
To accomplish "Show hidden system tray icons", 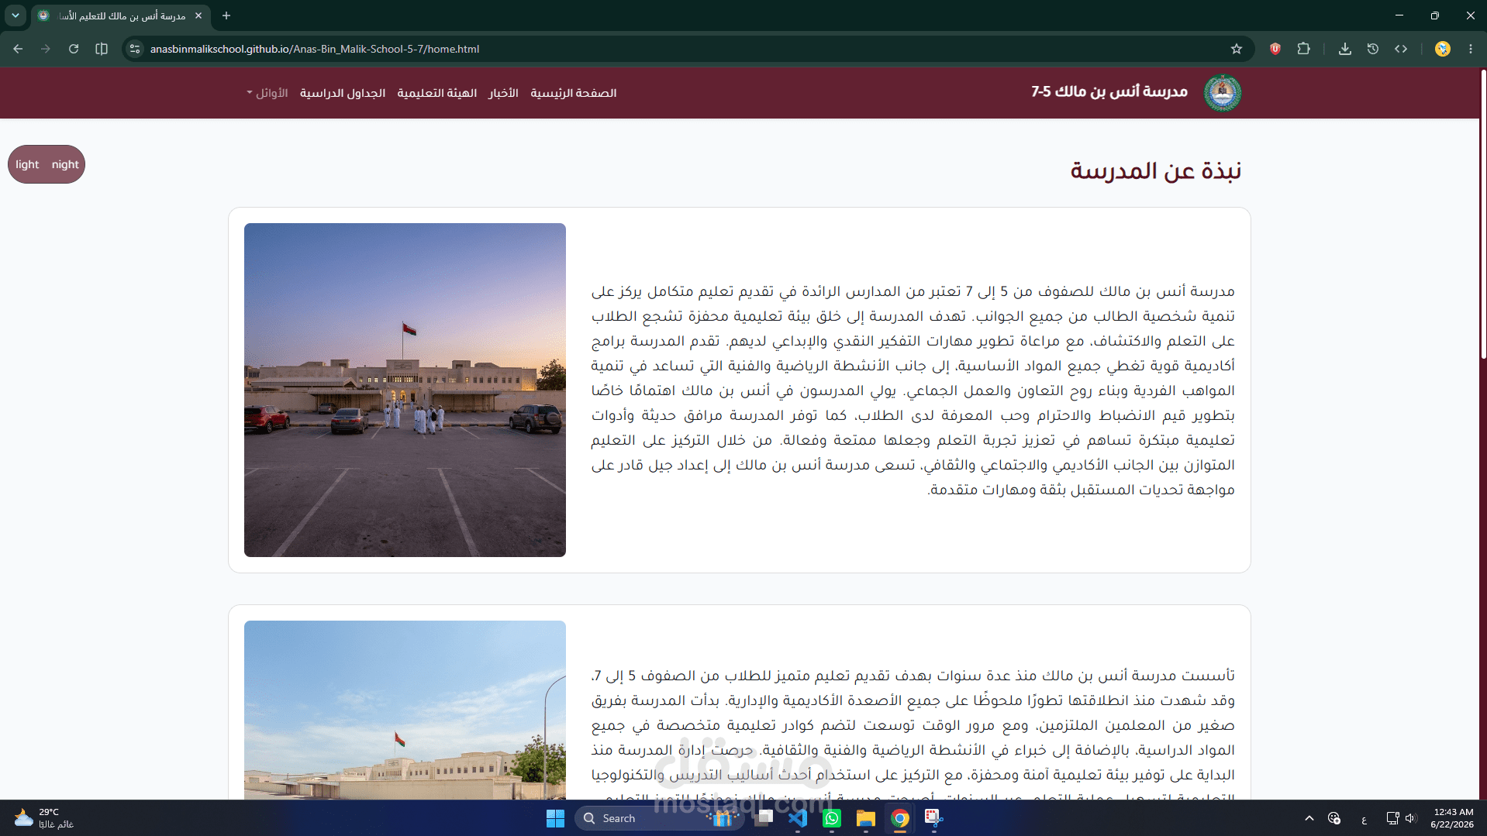I will pos(1309,818).
